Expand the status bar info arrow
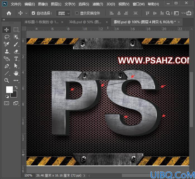This screenshot has width=195, height=179. [84, 176]
